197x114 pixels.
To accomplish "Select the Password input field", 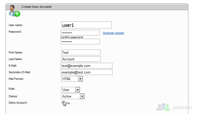I will point(80,33).
